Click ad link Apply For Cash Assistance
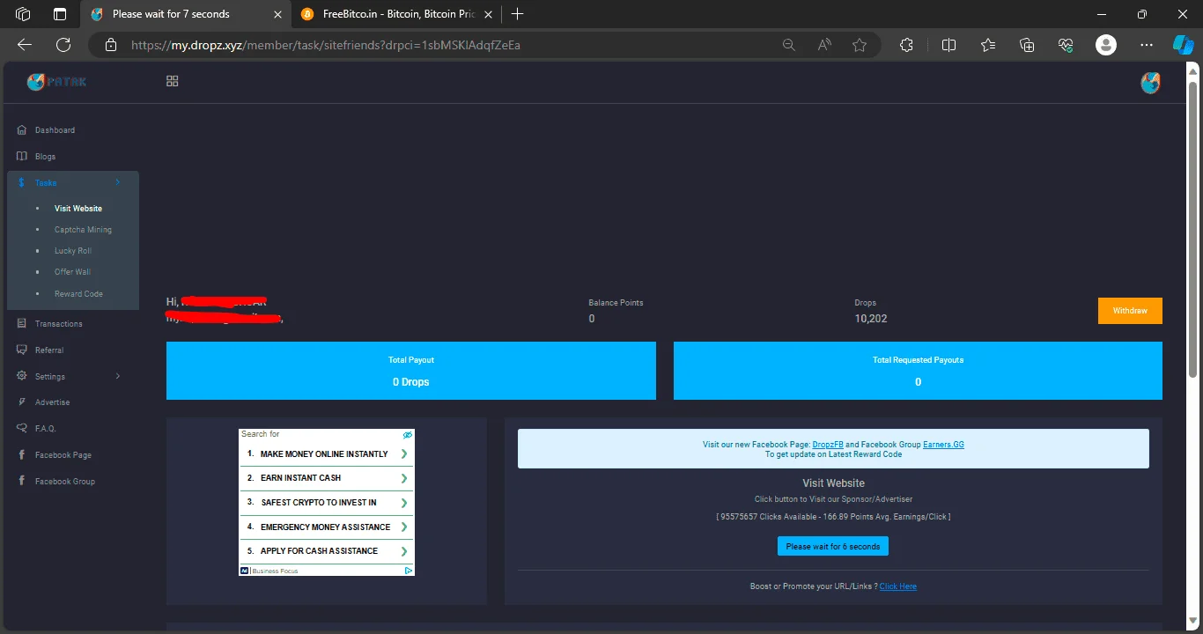 click(x=326, y=551)
